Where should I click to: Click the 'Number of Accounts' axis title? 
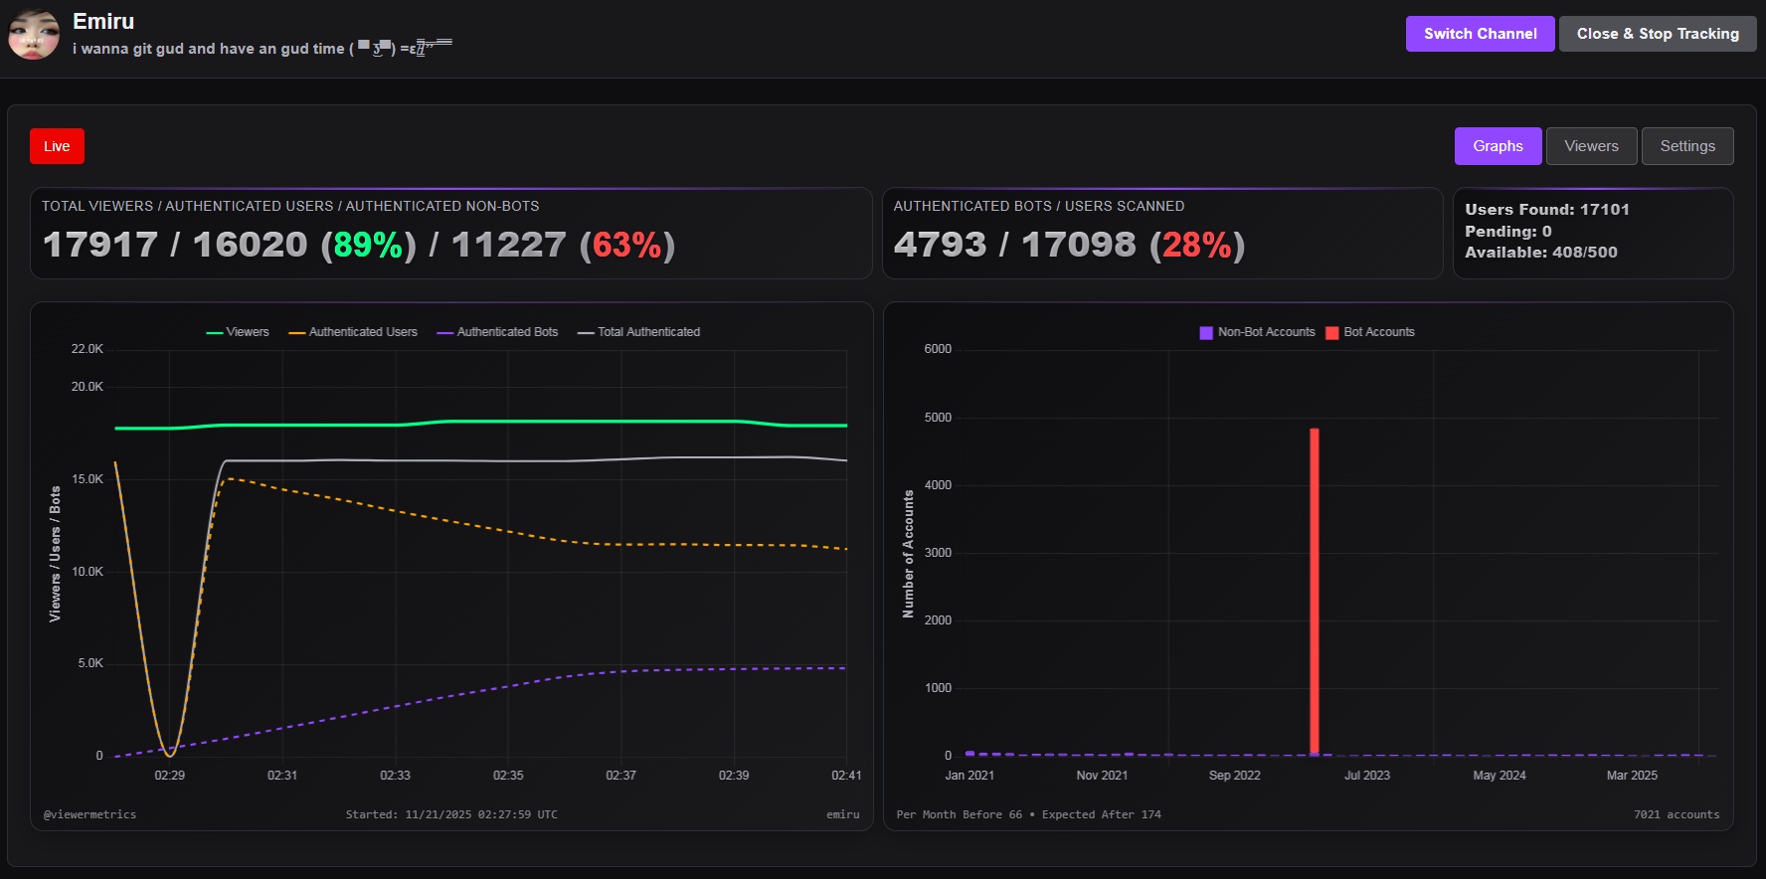pos(908,554)
